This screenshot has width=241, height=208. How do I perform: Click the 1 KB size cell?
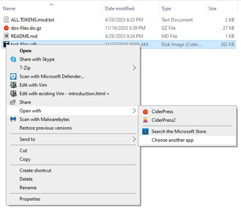230,36
